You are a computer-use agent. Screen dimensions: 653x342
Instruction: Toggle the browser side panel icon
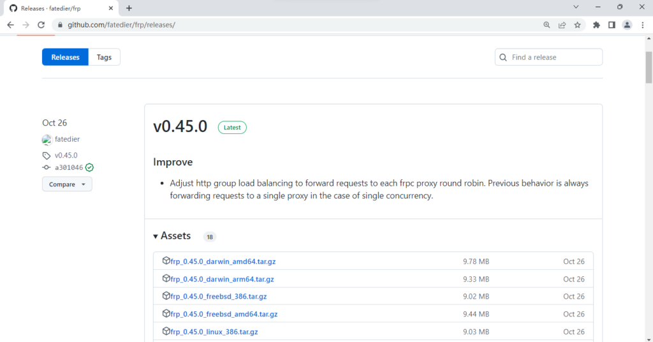coord(612,25)
